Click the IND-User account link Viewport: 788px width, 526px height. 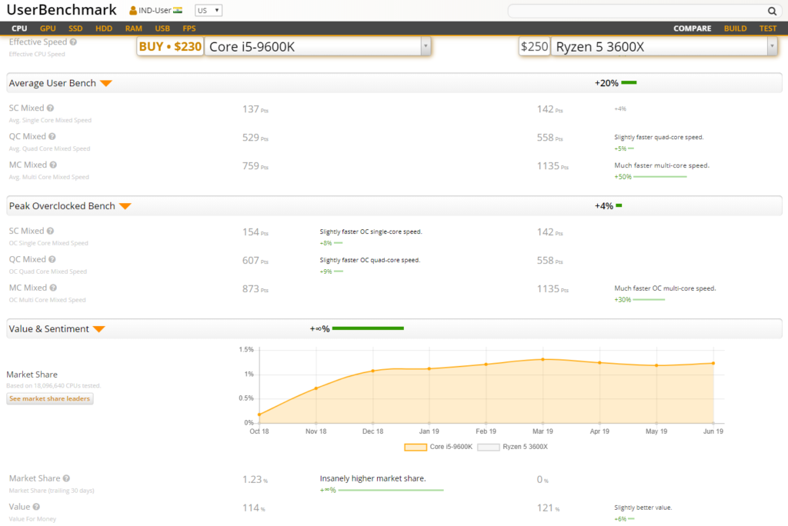pos(155,11)
